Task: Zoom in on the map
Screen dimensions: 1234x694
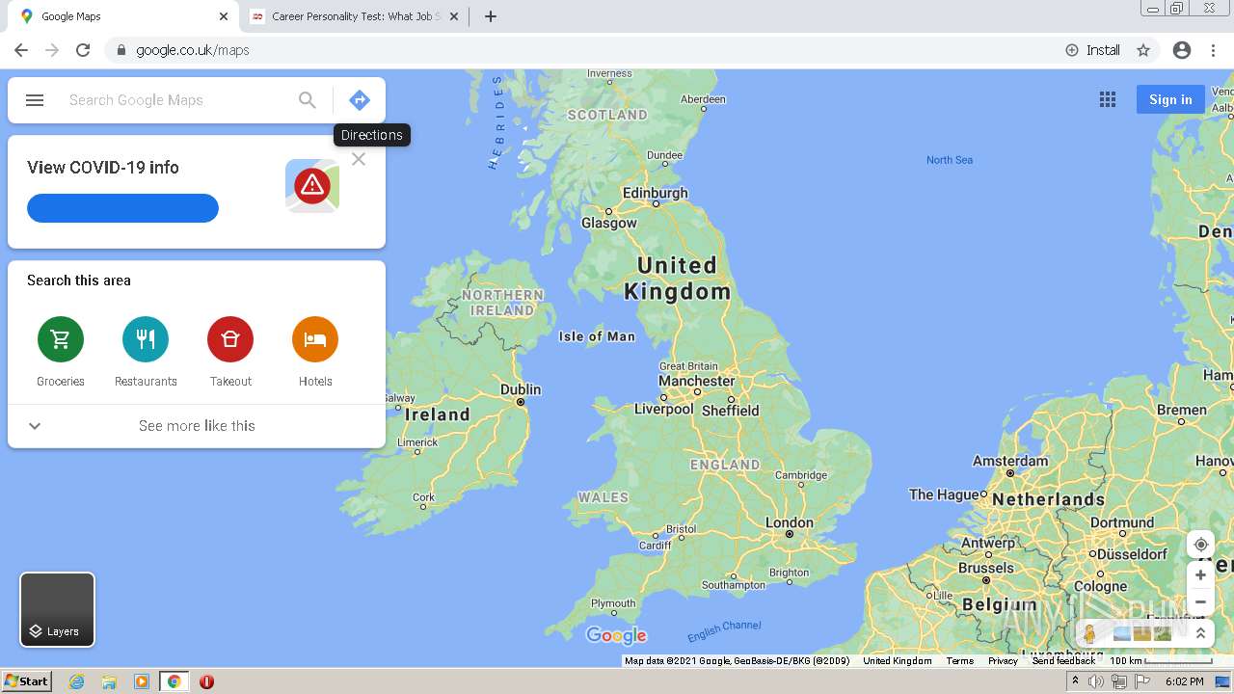Action: [1200, 575]
